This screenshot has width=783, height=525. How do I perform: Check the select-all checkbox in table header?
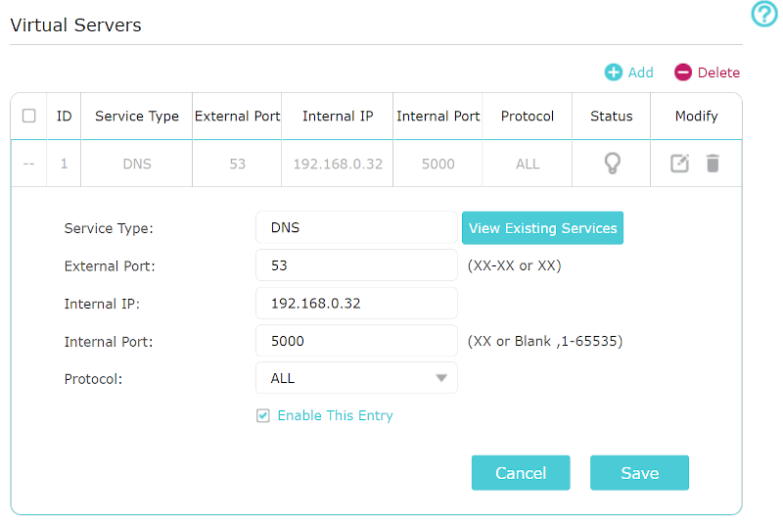[28, 116]
